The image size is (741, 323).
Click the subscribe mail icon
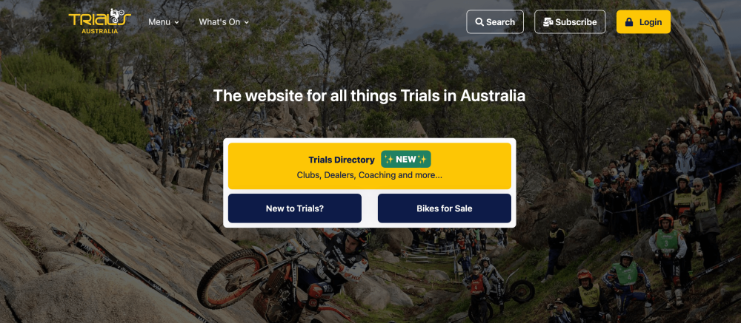[548, 22]
